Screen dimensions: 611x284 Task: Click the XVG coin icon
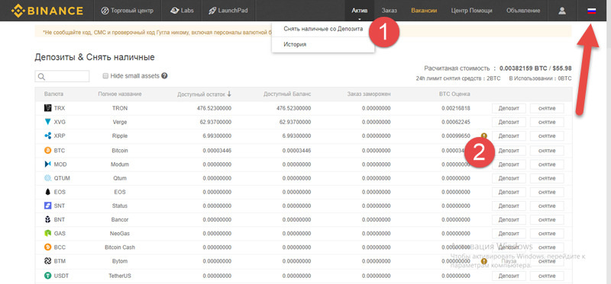[x=48, y=122]
